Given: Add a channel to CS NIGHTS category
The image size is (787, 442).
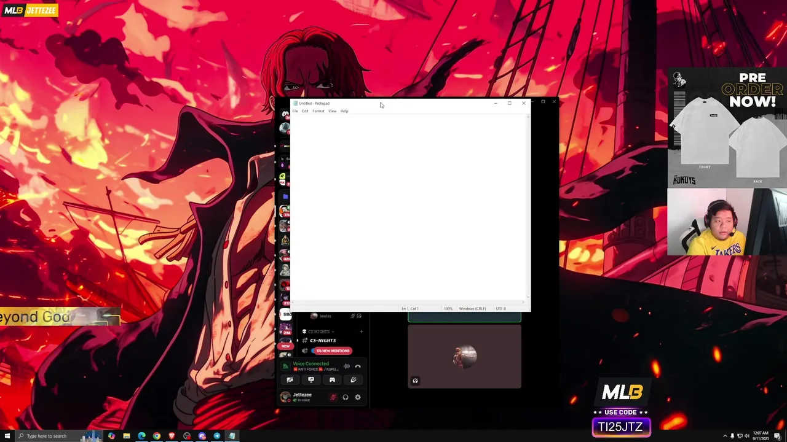Looking at the screenshot, I should click(362, 331).
